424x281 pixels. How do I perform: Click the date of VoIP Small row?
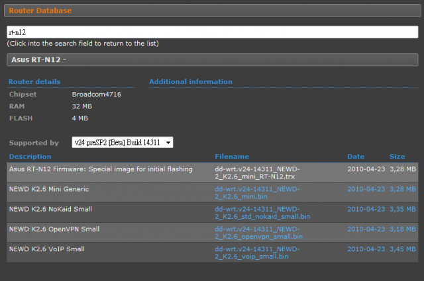(x=366, y=249)
